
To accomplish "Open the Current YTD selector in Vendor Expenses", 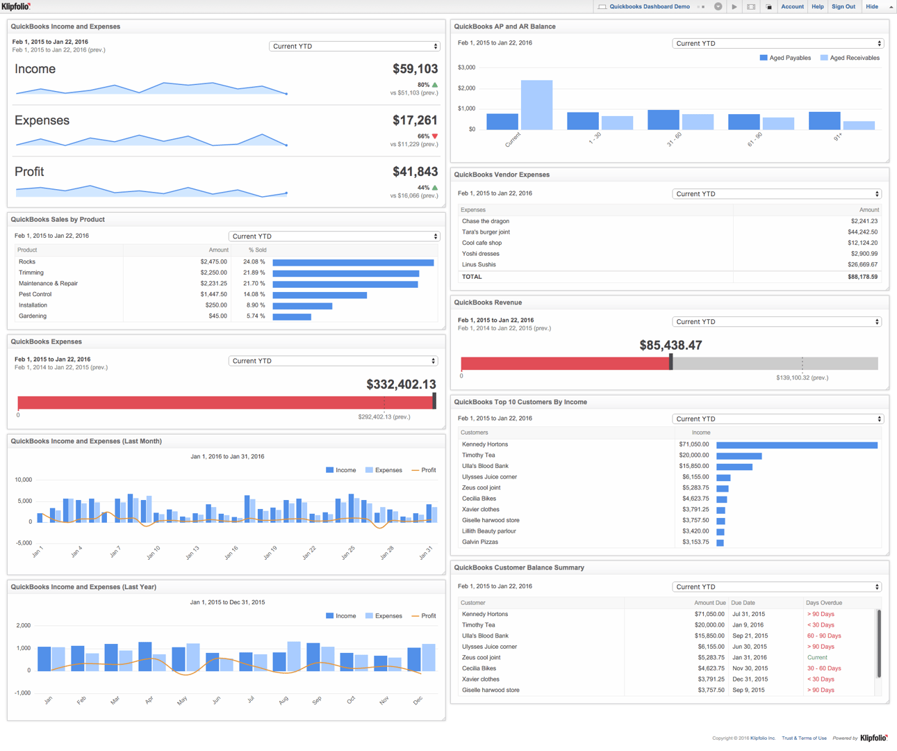I will 776,193.
